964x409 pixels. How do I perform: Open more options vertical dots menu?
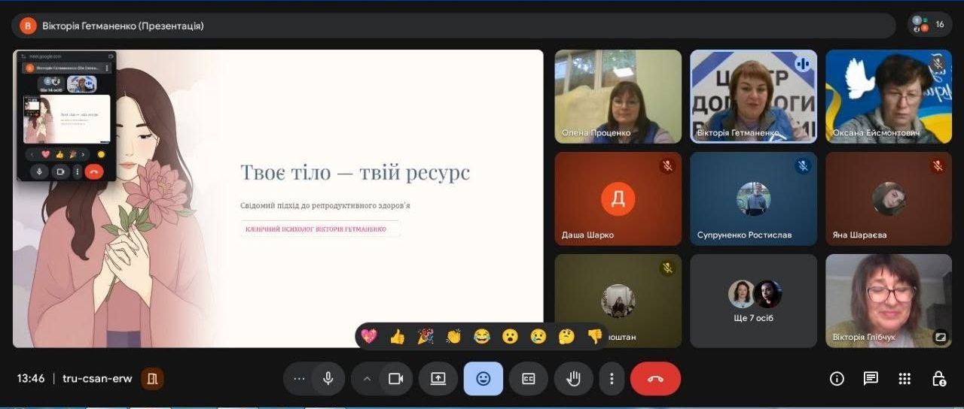click(612, 378)
